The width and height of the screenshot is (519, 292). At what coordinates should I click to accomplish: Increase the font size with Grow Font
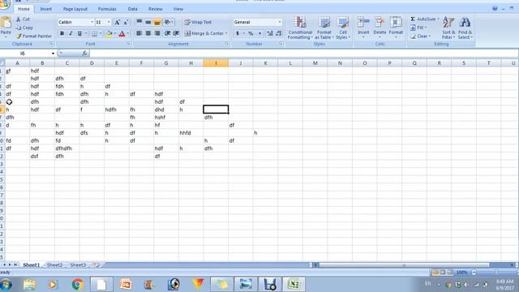click(x=117, y=22)
